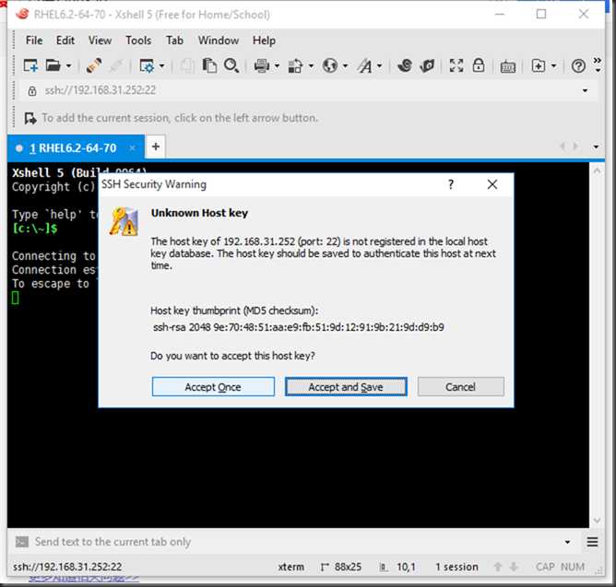Click the Lock screen padlock icon

click(478, 65)
